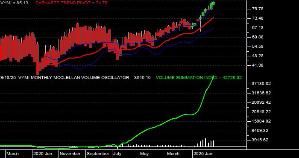Click the 67.18 price axis label
This screenshot has height=158, width=299.
pyautogui.click(x=257, y=28)
